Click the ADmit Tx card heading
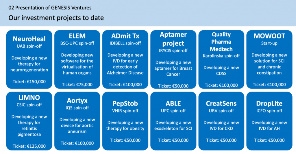Screen dimensions: 296x154 pyautogui.click(x=125, y=36)
